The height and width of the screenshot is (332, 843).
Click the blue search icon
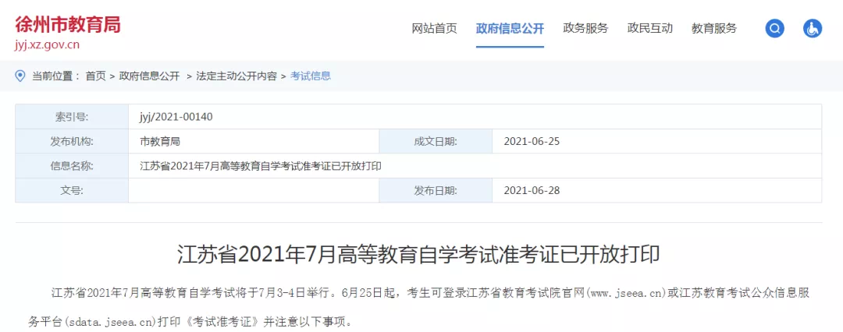[x=775, y=29]
